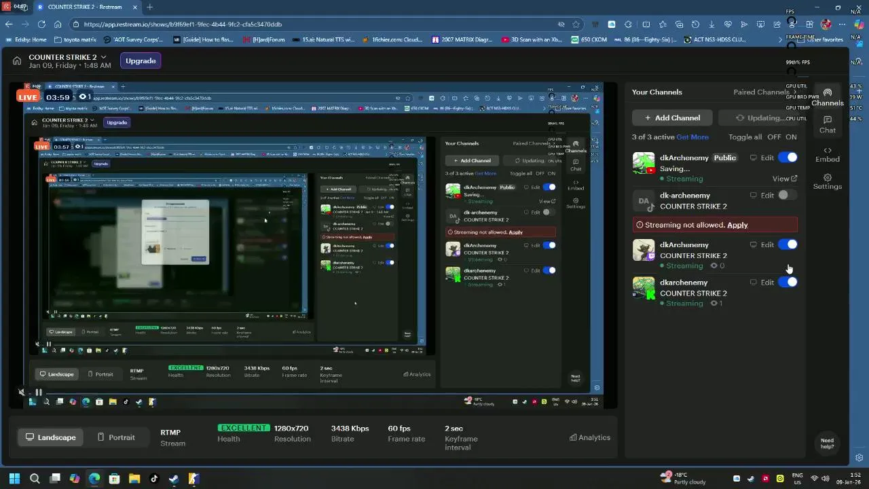This screenshot has width=869, height=489.
Task: Expand Paired Channels section
Action: coord(765,92)
